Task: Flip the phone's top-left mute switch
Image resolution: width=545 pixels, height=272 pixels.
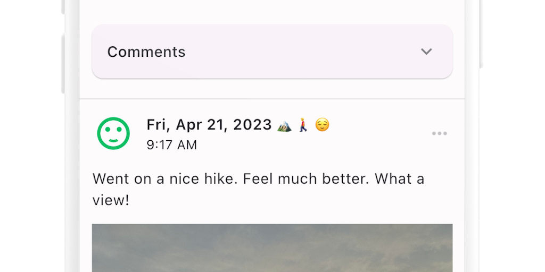Action: [63, 6]
